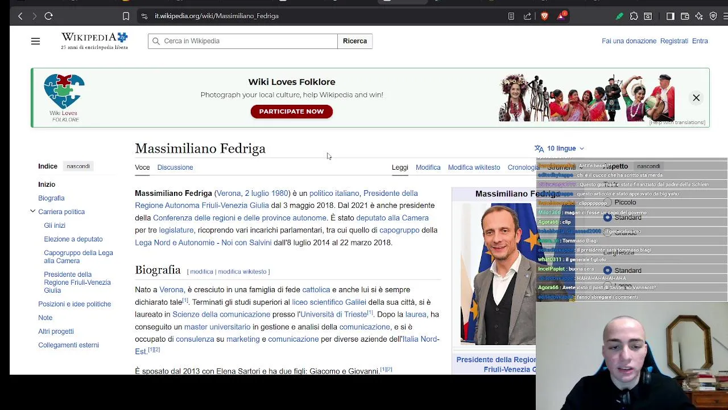Screen dimensions: 728x410
Task: Click the Wiki Loves Folklore puzzle logo
Action: pos(64,97)
